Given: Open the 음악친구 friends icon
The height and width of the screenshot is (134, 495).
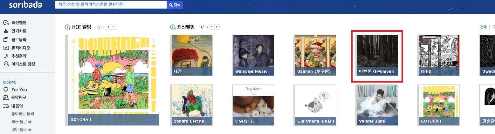Looking at the screenshot, I should click(6, 97).
